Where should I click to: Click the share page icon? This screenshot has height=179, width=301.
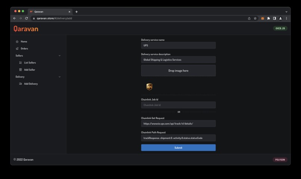click(x=249, y=18)
